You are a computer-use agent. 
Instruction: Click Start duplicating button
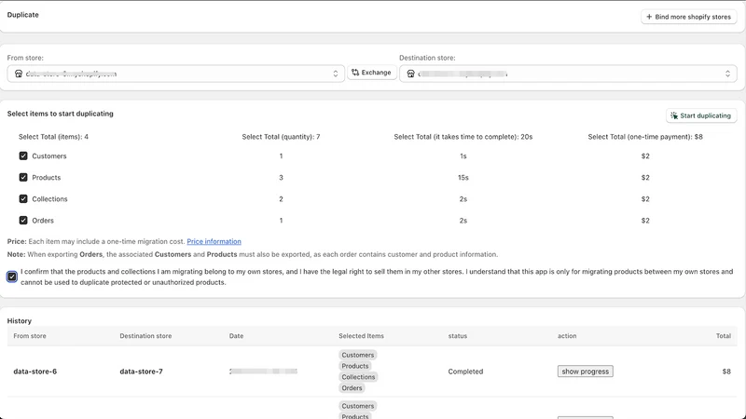[701, 115]
